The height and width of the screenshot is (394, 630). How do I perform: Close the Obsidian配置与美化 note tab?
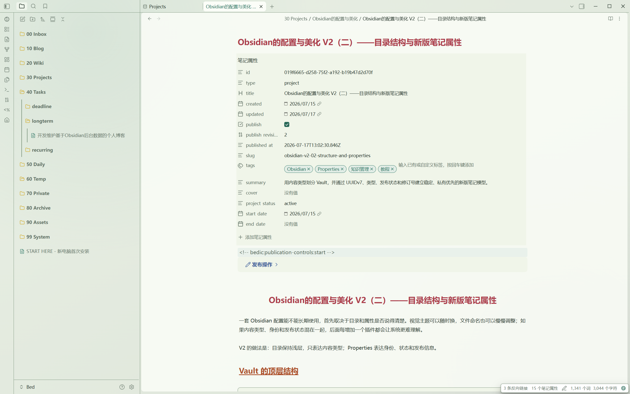click(261, 7)
